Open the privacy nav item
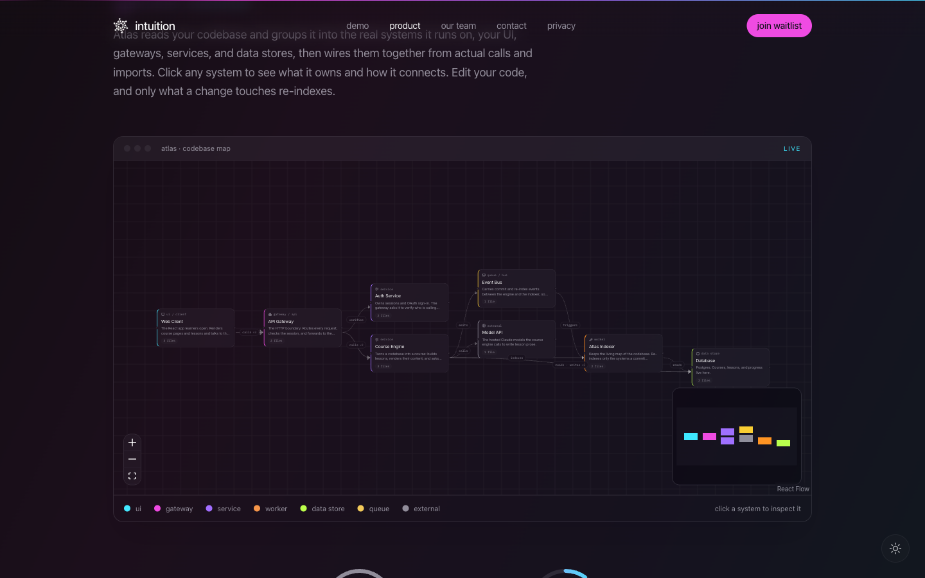Screen dimensions: 925x578 pyautogui.click(x=561, y=26)
